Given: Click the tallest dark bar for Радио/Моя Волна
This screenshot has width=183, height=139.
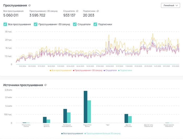Looking at the screenshot, I should pyautogui.click(x=85, y=107).
